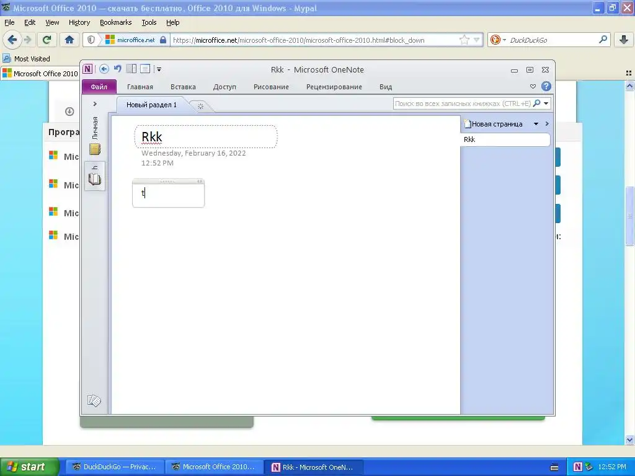635x476 pixels.
Task: Toggle Full Page View icon in OneNote toolbar
Action: coord(145,69)
